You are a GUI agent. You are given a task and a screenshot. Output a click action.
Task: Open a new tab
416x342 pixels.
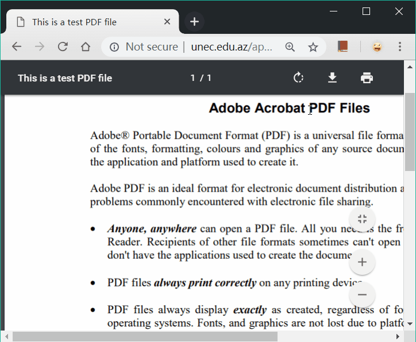click(194, 22)
